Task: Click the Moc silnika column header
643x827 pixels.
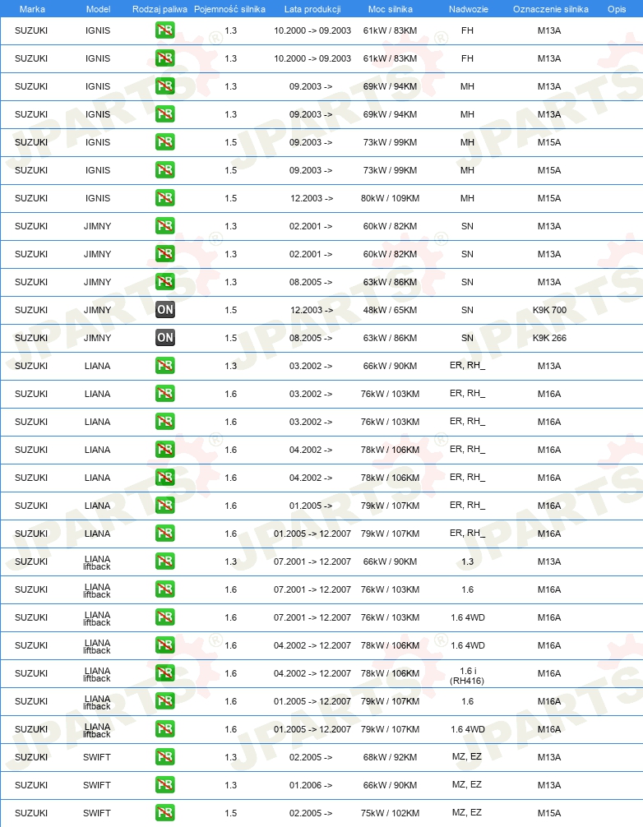Action: [391, 9]
